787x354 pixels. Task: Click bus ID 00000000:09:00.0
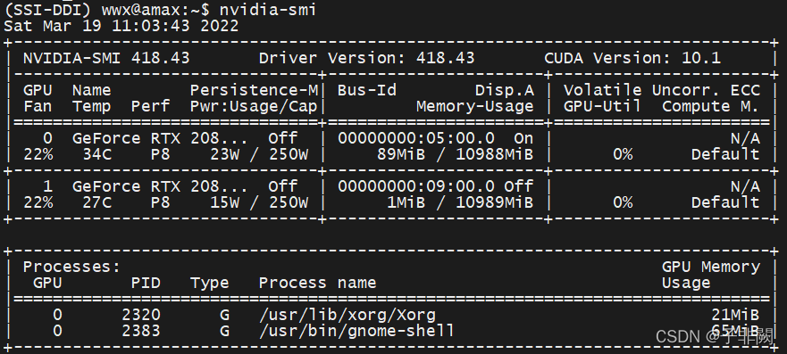coord(416,186)
